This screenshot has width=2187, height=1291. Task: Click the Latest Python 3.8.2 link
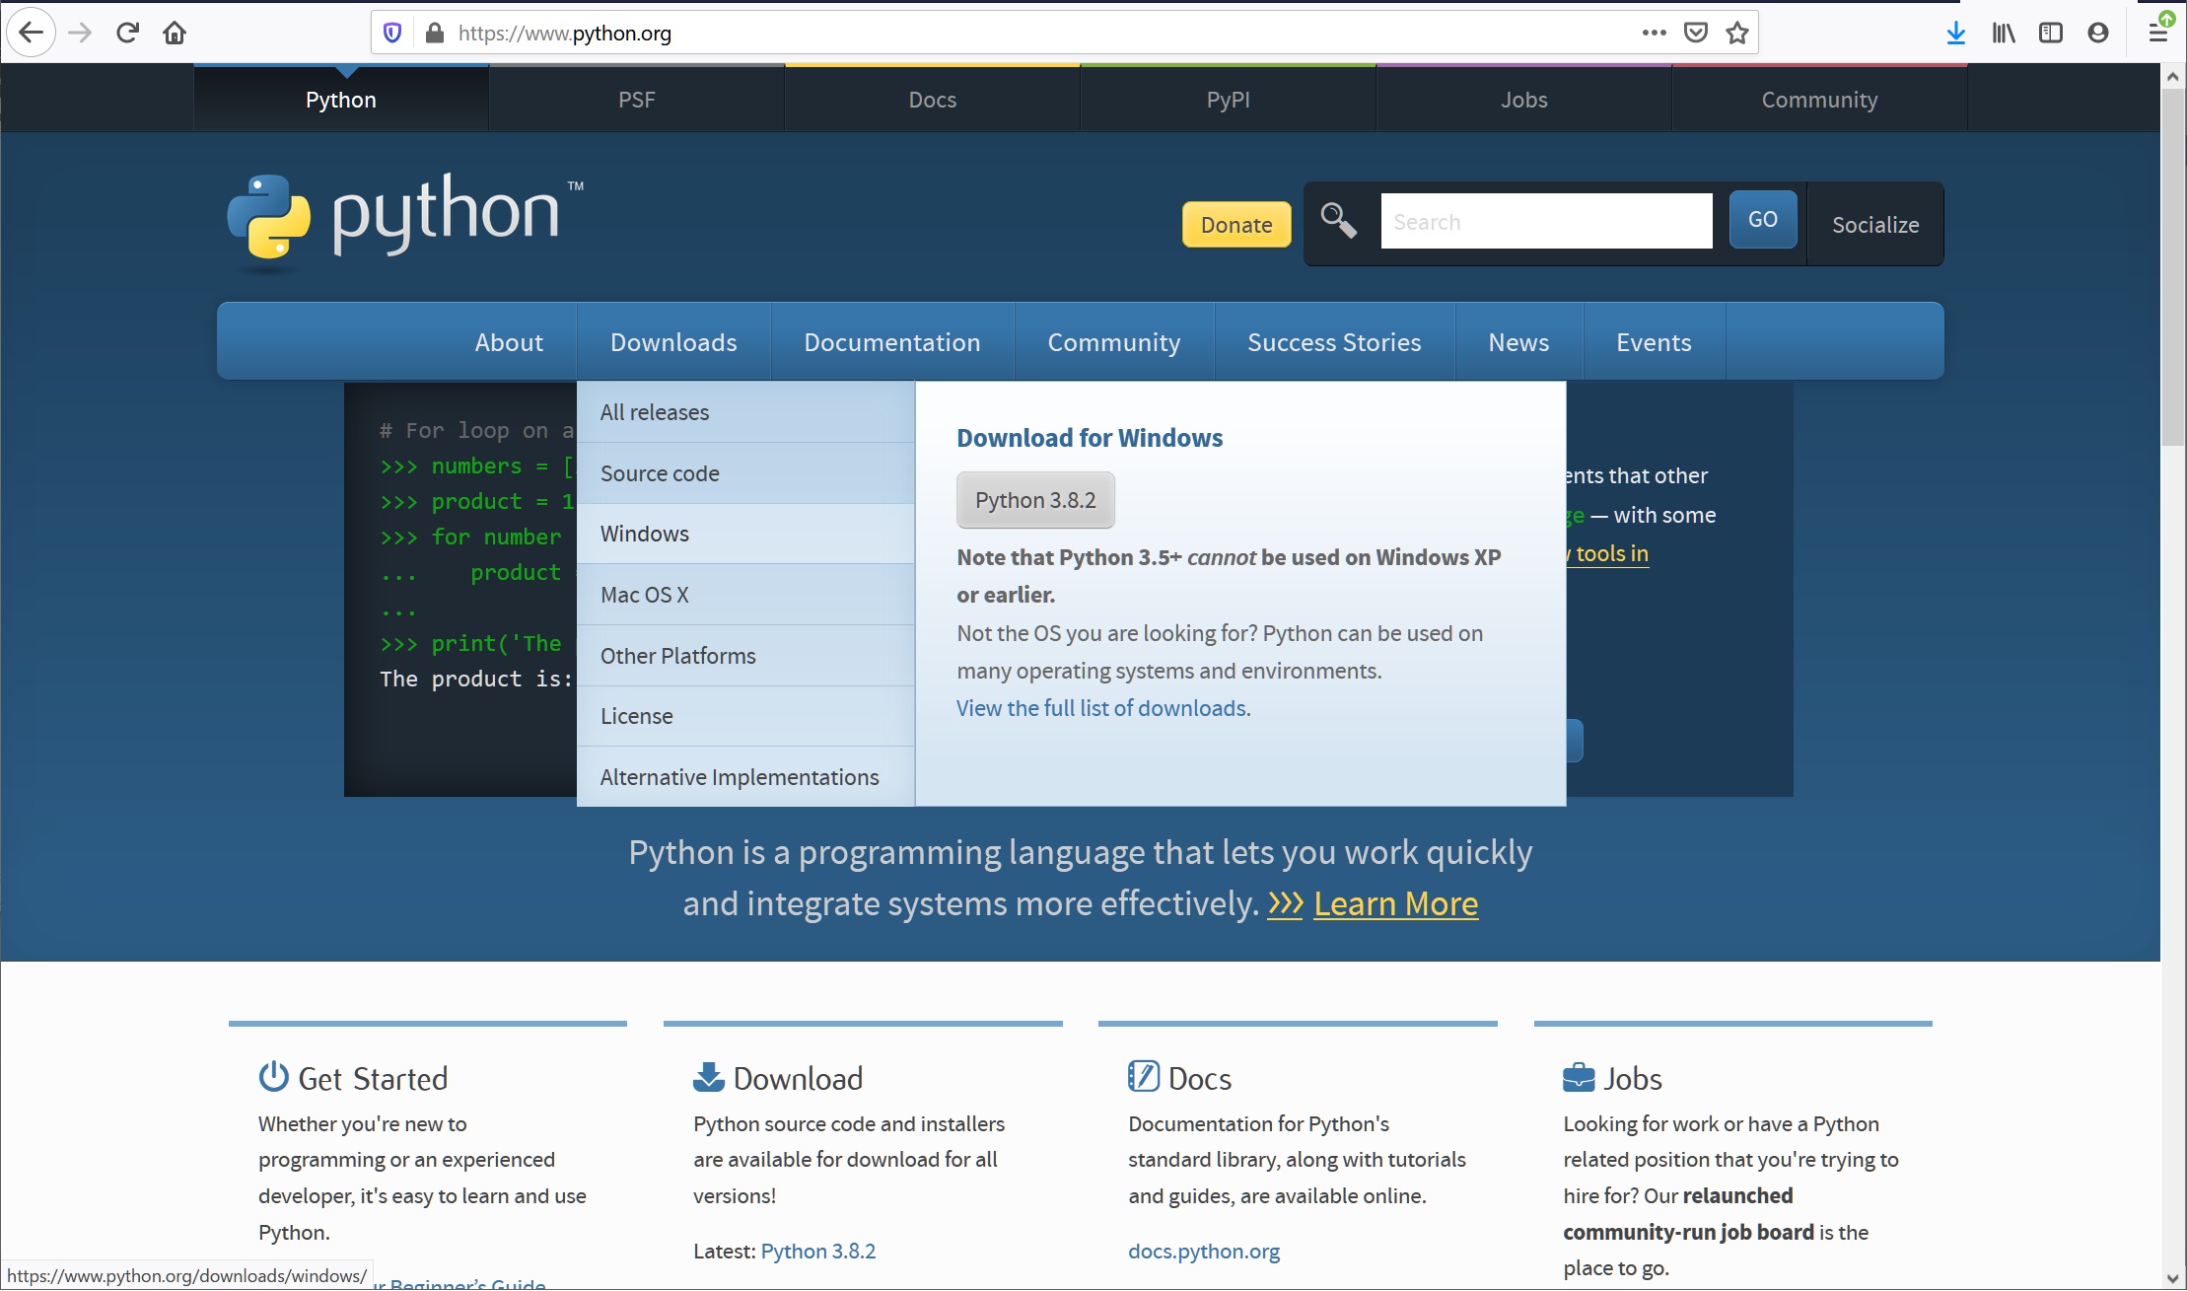817,1248
